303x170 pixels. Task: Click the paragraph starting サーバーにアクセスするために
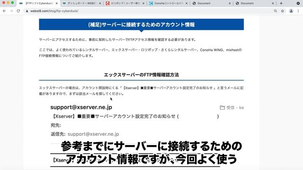click(118, 40)
